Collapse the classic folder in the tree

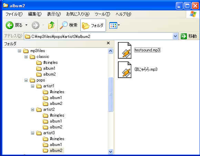tap(26, 57)
